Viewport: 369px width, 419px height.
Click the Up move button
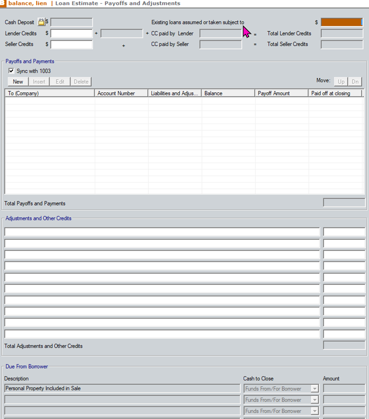pyautogui.click(x=341, y=82)
